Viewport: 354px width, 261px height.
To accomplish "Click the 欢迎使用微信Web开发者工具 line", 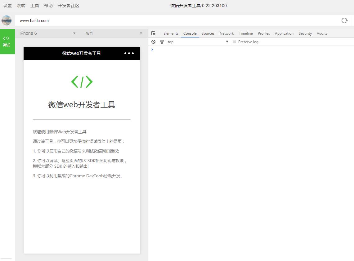I will click(x=60, y=132).
